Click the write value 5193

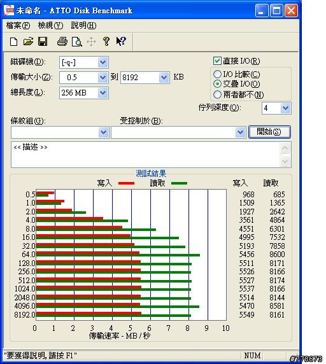point(246,246)
